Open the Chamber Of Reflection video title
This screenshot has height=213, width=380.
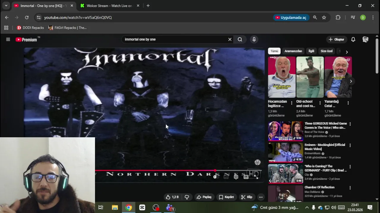[x=319, y=187]
